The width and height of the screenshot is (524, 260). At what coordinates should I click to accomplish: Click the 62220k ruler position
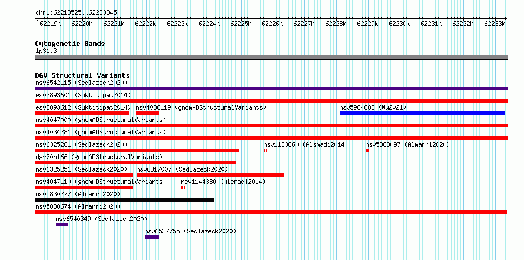point(82,24)
